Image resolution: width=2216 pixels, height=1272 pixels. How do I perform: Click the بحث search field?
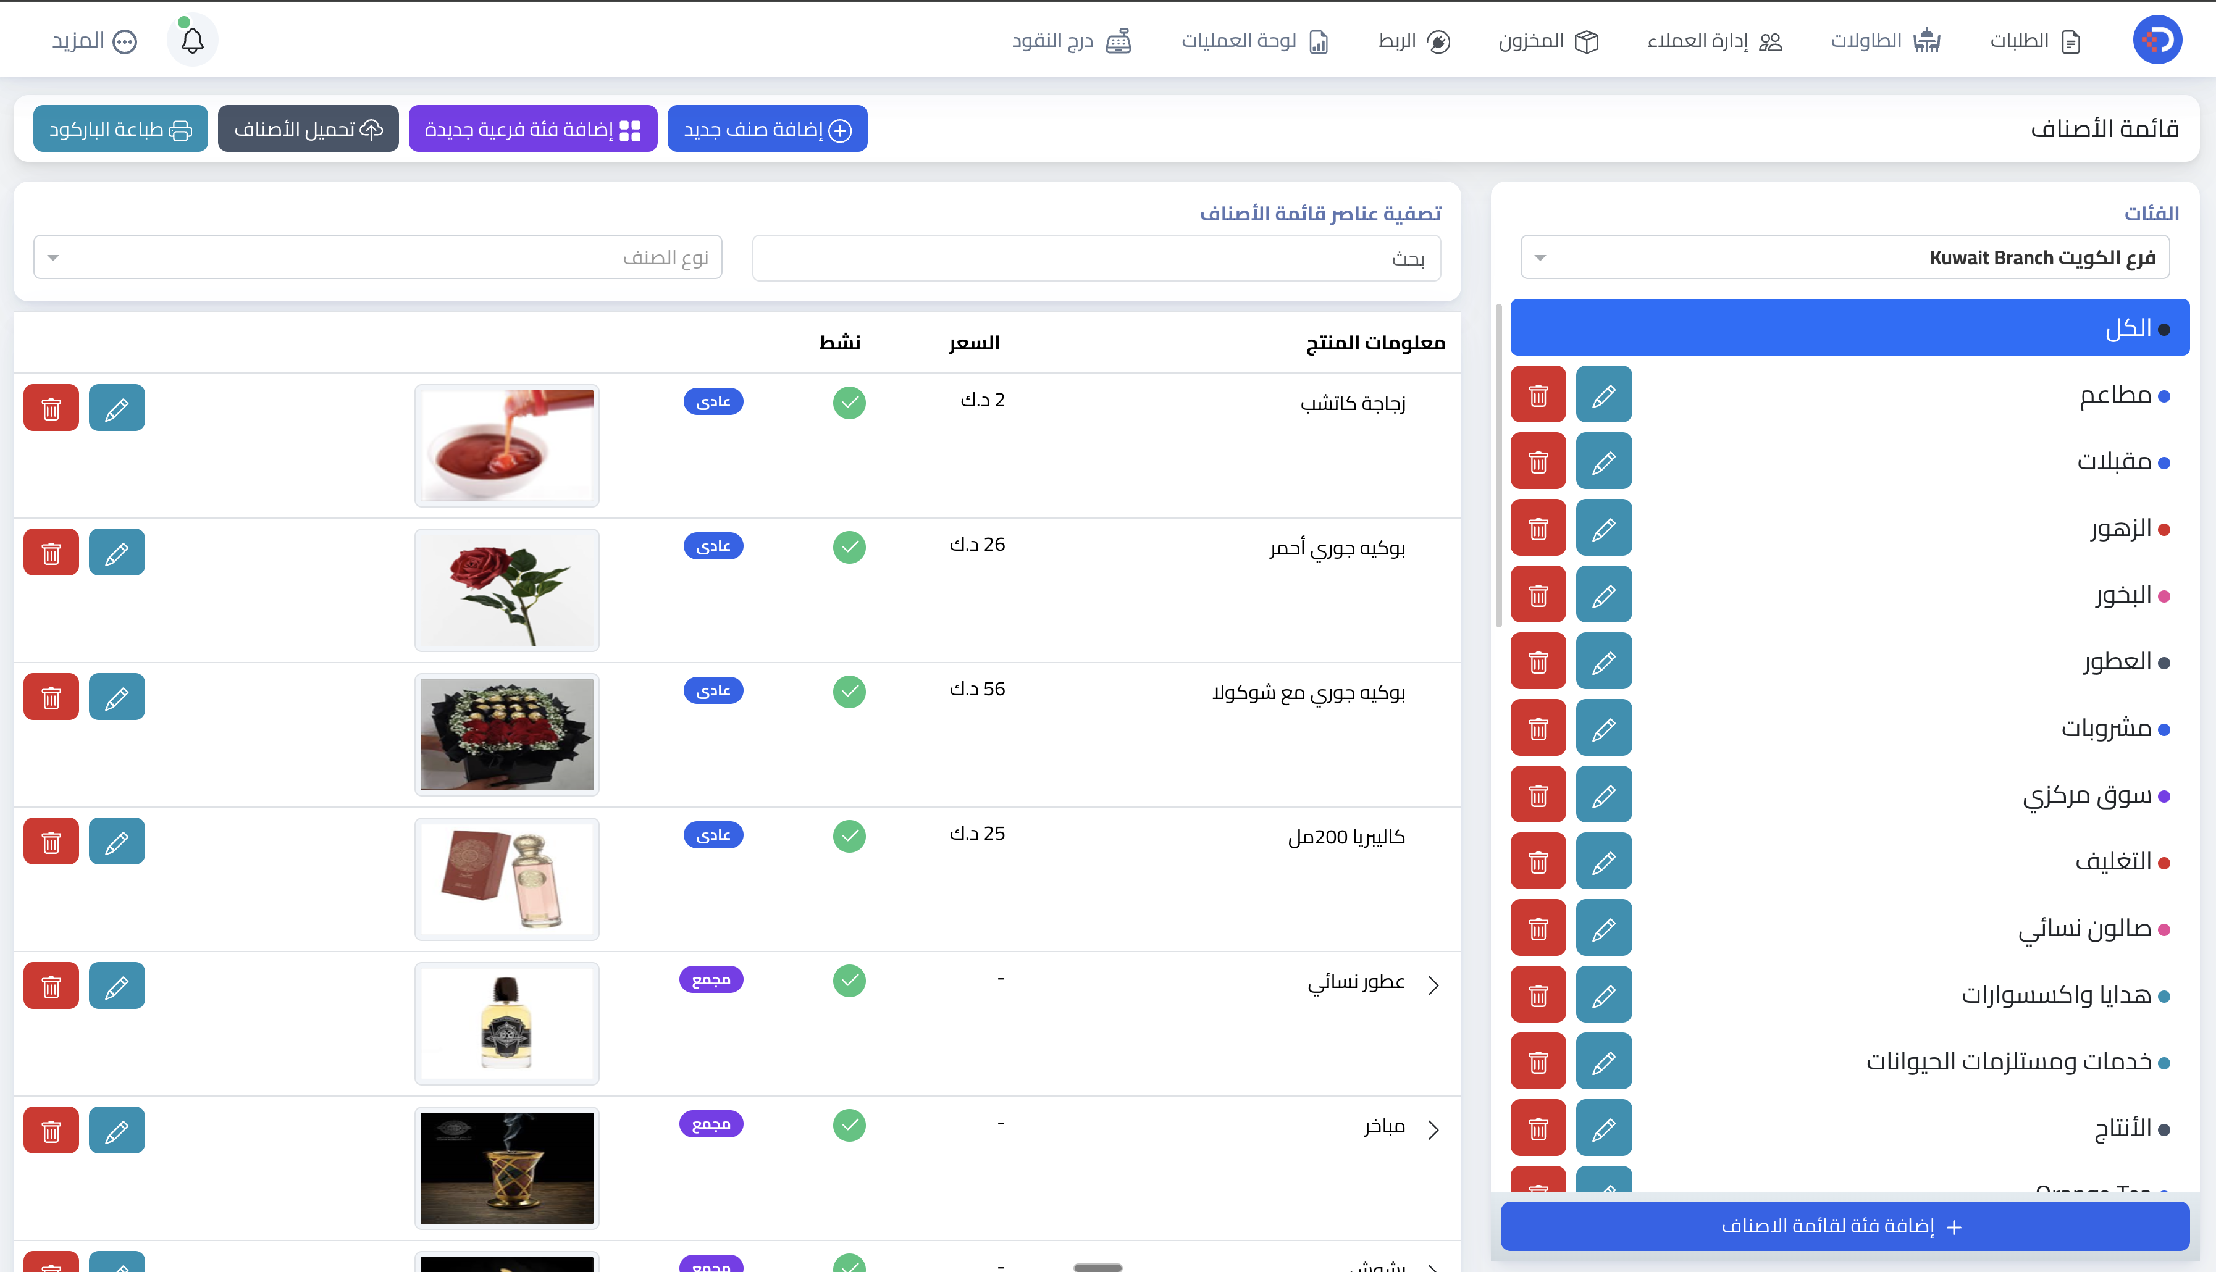tap(1097, 259)
